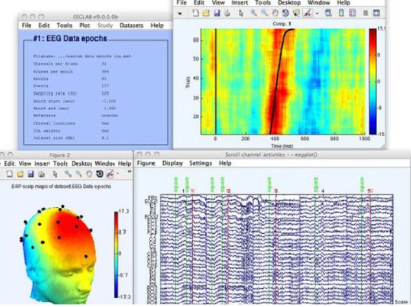Open Edit menu in EEGLAB window
Image resolution: width=411 pixels, height=307 pixels.
[44, 25]
